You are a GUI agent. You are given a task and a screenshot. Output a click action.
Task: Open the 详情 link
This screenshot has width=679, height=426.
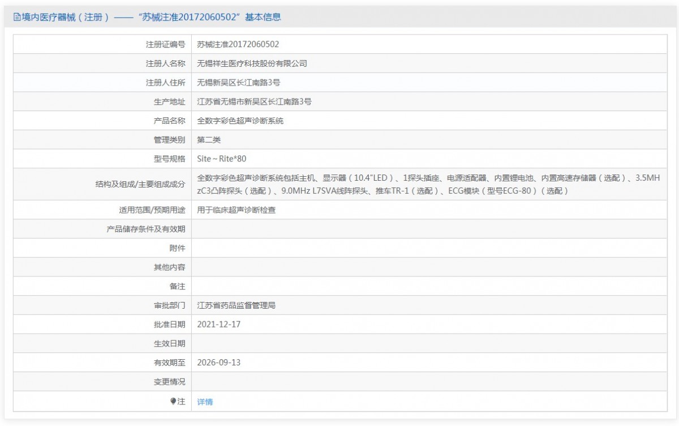pos(205,402)
